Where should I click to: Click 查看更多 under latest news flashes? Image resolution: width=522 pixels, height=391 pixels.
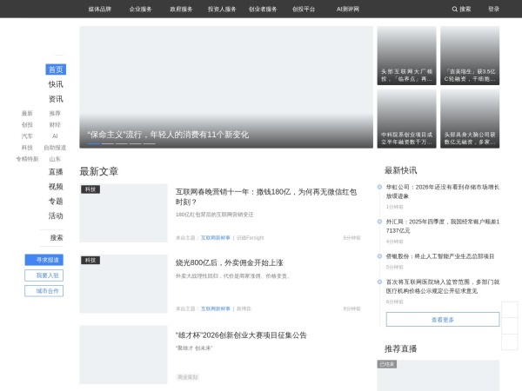click(442, 320)
